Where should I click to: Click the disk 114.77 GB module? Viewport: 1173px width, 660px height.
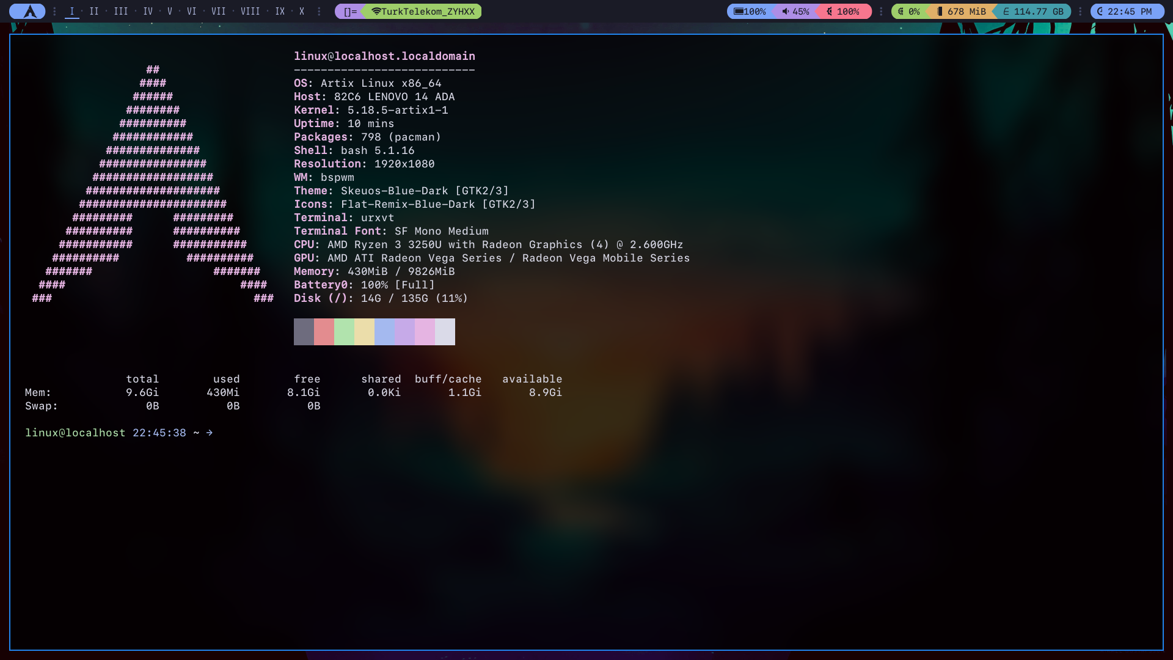pos(1032,12)
